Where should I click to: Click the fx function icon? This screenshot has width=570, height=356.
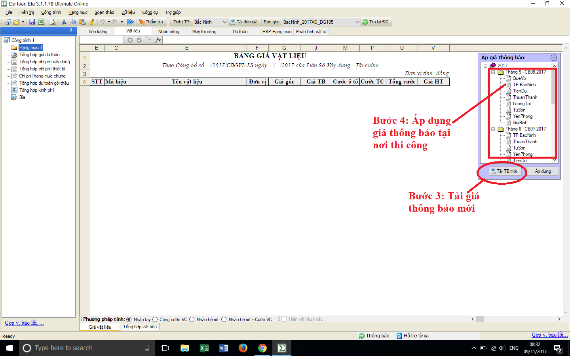pyautogui.click(x=158, y=40)
